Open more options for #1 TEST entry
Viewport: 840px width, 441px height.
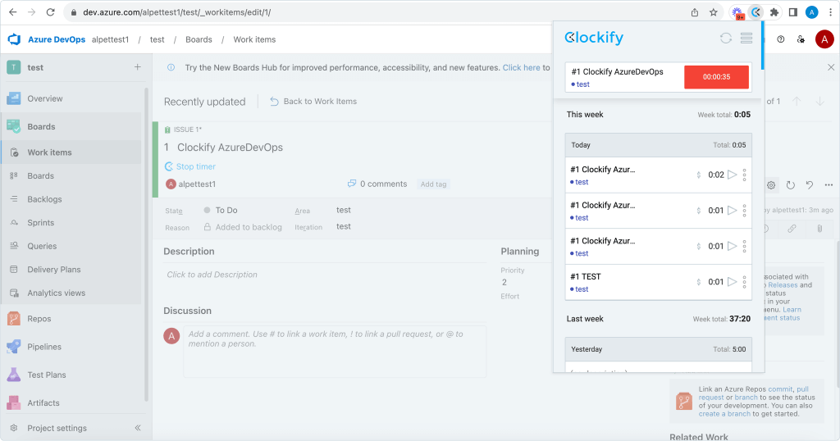tap(745, 281)
